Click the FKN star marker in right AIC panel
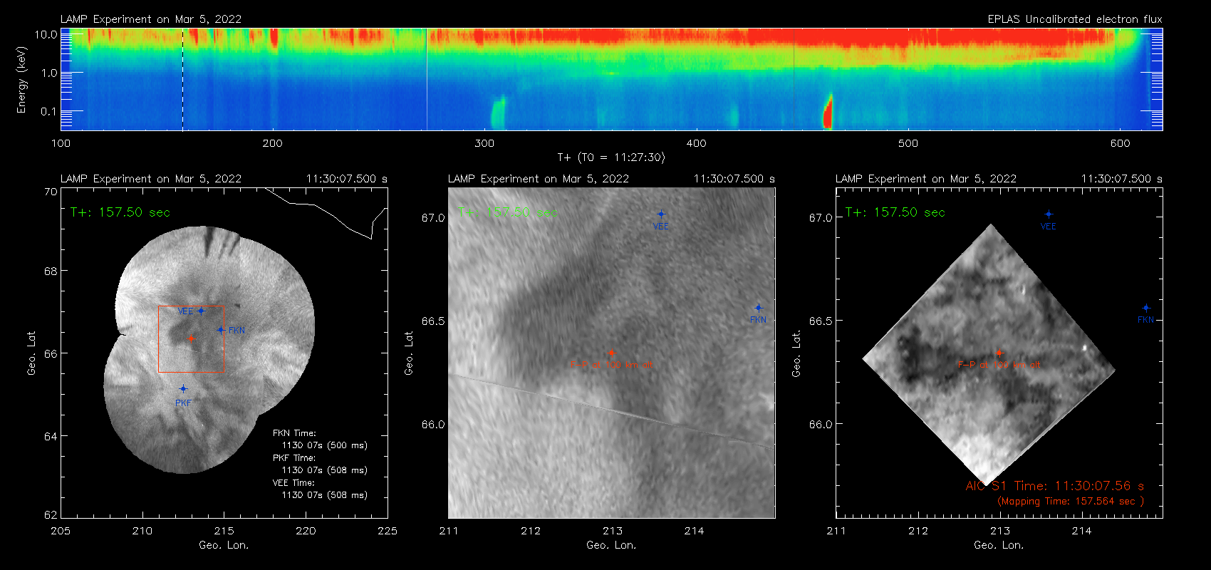Screen dimensions: 1211x570 coord(1146,308)
